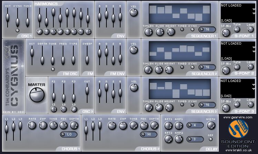The height and width of the screenshot is (154, 258).
Task: Click the DEPTH knob in Chorus 2
Action: (154, 126)
